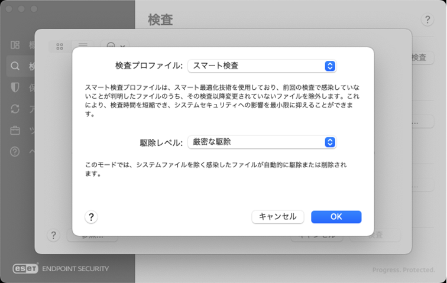
Task: Open the front dialog's help question mark
Action: pyautogui.click(x=91, y=217)
